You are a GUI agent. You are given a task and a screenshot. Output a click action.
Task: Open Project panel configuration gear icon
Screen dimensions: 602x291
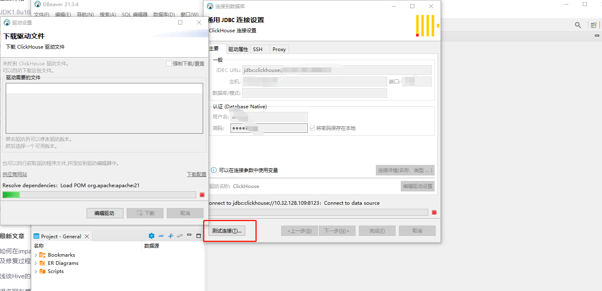pyautogui.click(x=152, y=236)
